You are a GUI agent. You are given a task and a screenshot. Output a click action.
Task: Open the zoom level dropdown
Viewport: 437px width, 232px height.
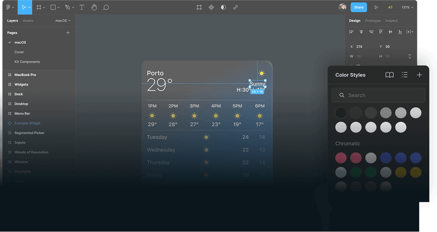pyautogui.click(x=407, y=7)
